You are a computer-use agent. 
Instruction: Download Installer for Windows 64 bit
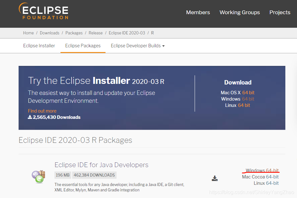pyautogui.click(x=248, y=99)
